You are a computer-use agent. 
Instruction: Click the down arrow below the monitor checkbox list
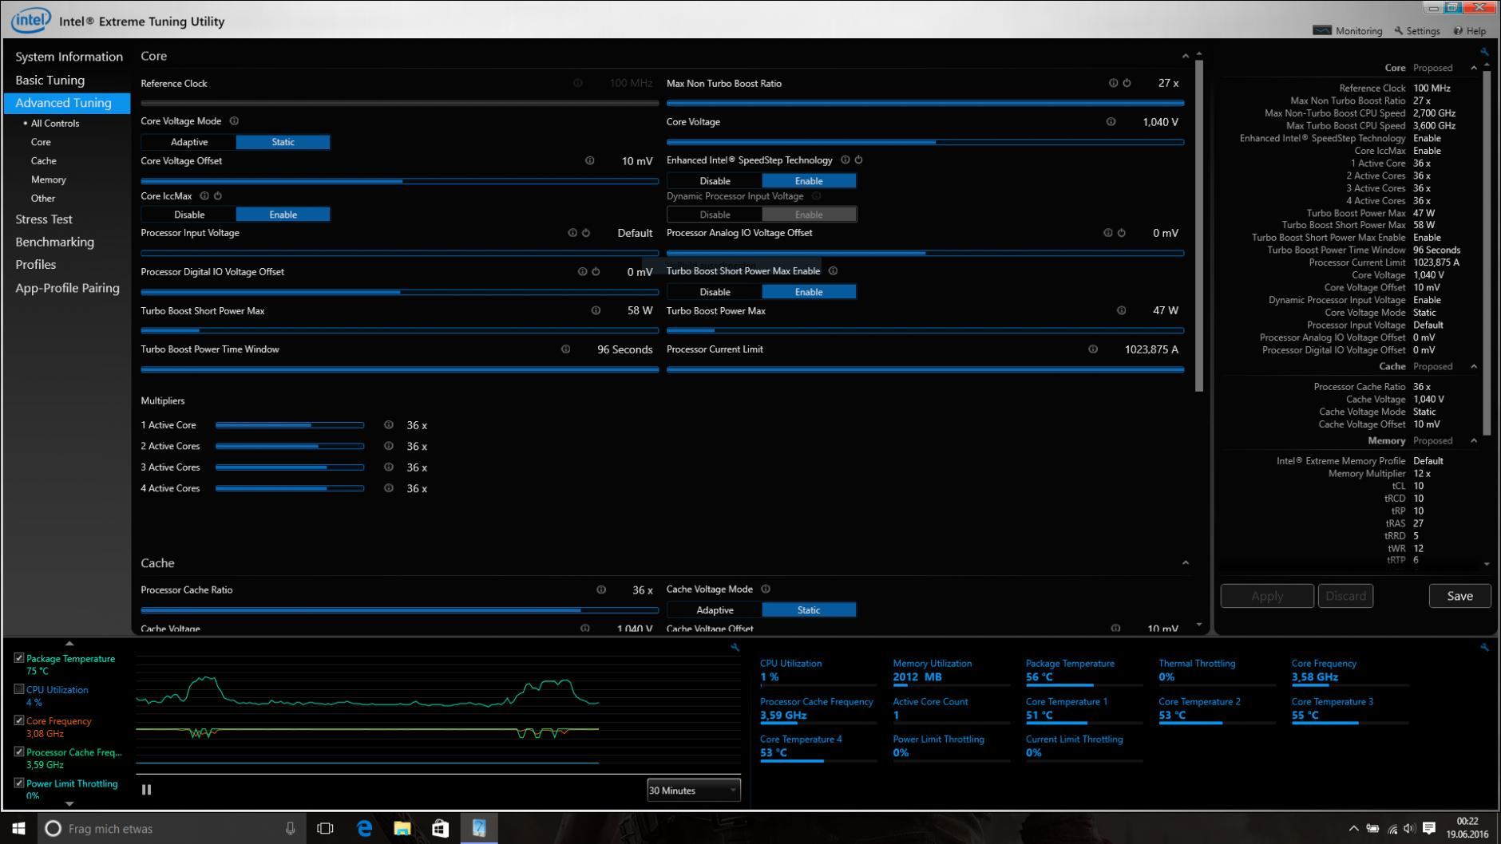[x=69, y=803]
